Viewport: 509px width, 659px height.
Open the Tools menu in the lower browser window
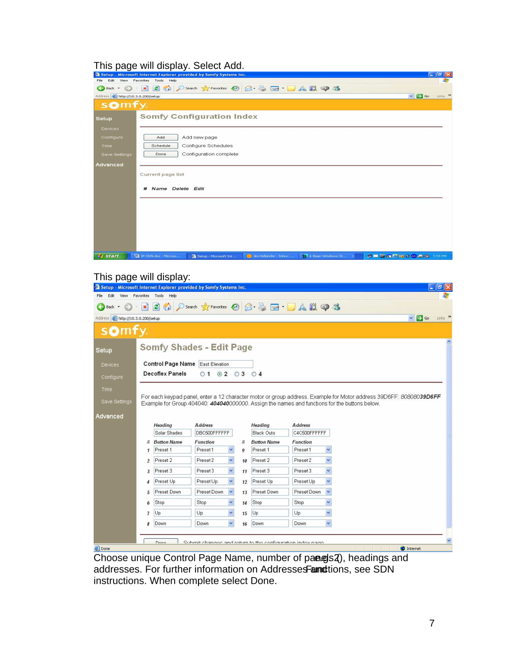(x=159, y=296)
